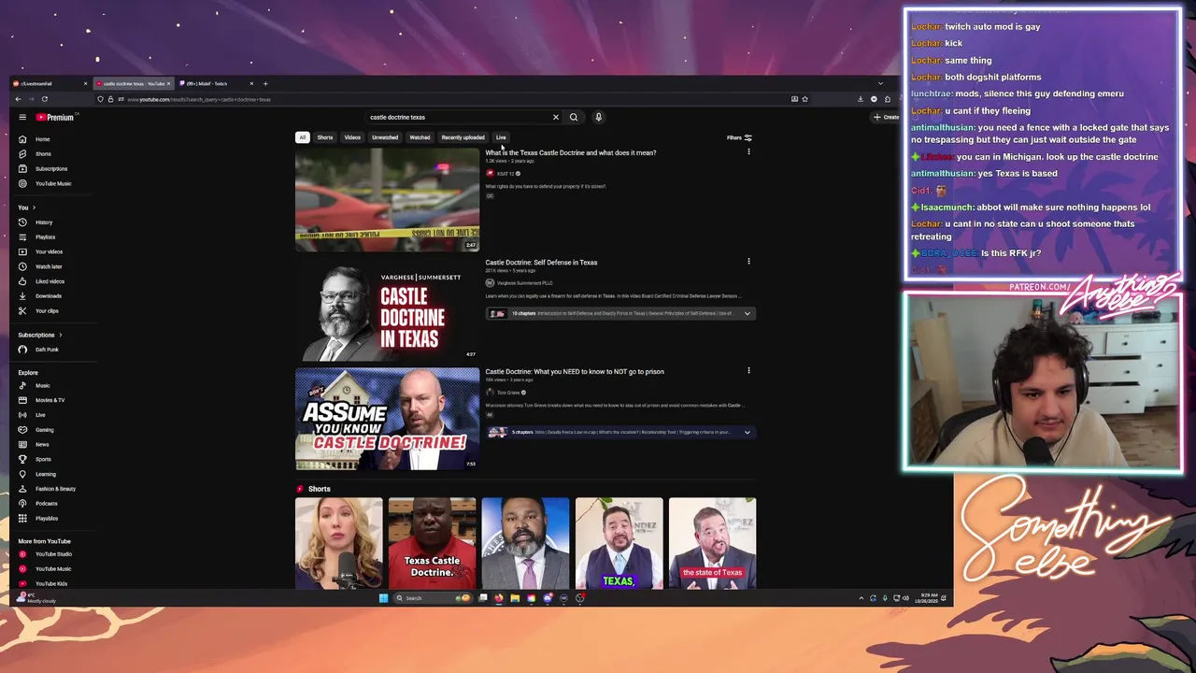Screen dimensions: 1196x673
Task: Open the browser list-all-tabs chevron
Action: point(879,83)
